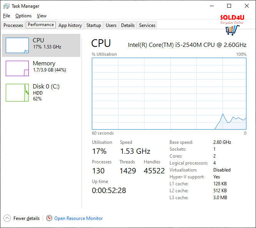Viewport: 256px width, 228px height.
Task: Go to the Startup tab
Action: [94, 25]
